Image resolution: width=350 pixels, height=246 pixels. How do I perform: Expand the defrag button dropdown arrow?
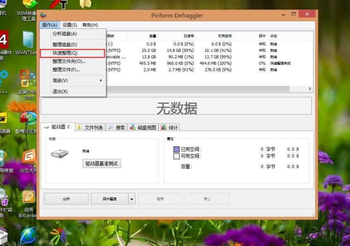click(x=132, y=199)
